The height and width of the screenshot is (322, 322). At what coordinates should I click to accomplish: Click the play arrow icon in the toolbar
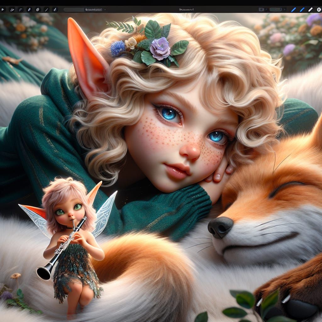[3, 10]
